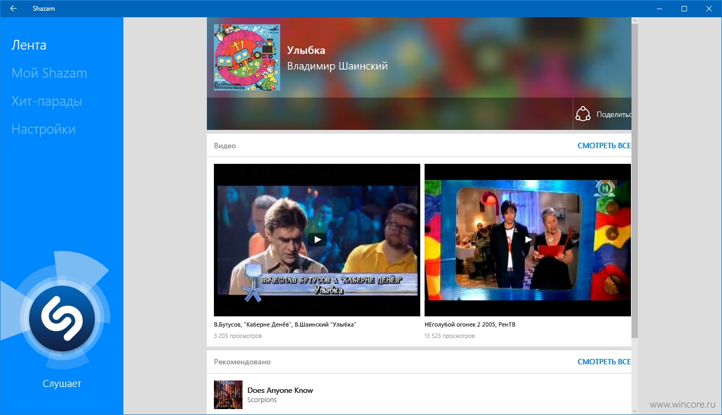Click the song title Улыбка
This screenshot has height=415, width=722.
click(x=306, y=50)
